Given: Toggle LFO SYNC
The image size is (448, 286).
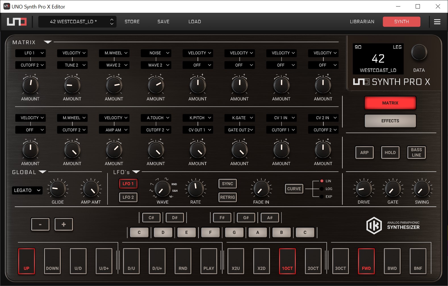Looking at the screenshot, I should pyautogui.click(x=227, y=184).
